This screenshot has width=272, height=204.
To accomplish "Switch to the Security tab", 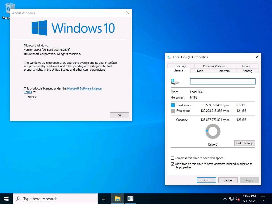I will [x=181, y=66].
